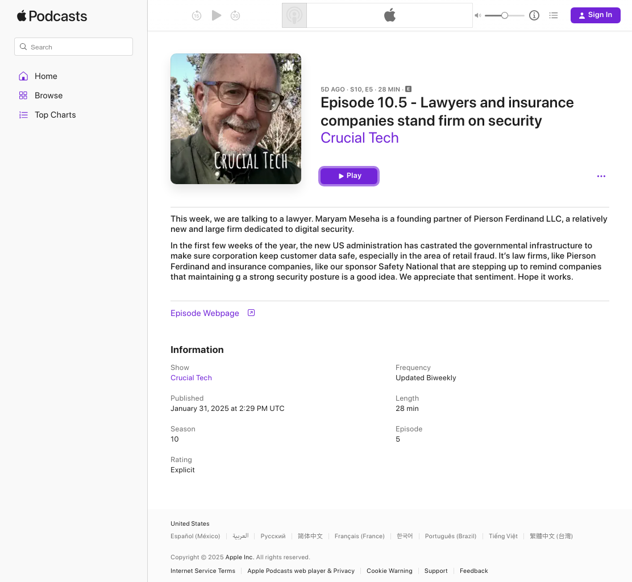Switch language to Español (México)
Screen dimensions: 632x582
tap(195, 536)
